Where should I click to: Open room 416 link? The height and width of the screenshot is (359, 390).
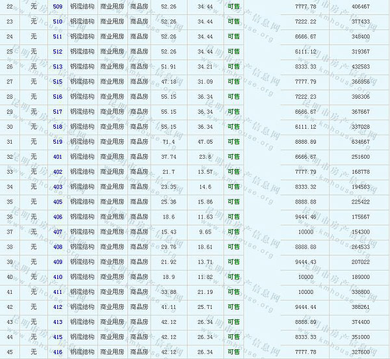(x=58, y=352)
